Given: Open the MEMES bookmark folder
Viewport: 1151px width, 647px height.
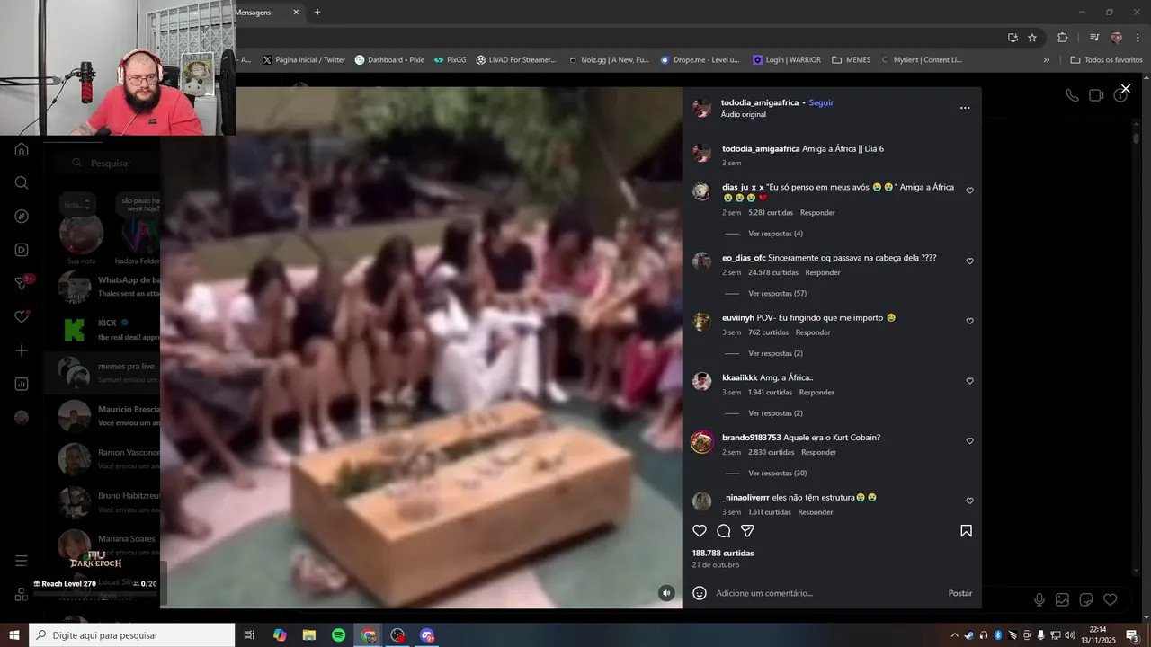Looking at the screenshot, I should tap(851, 60).
